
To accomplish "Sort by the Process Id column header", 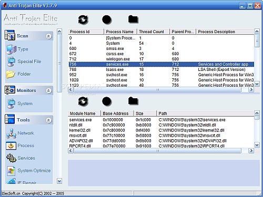I will (86, 32).
